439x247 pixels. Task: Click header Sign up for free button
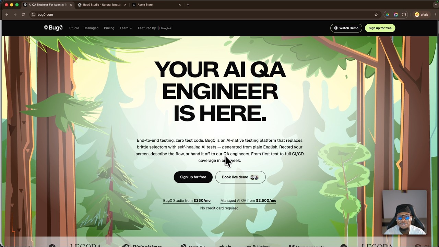pyautogui.click(x=380, y=28)
